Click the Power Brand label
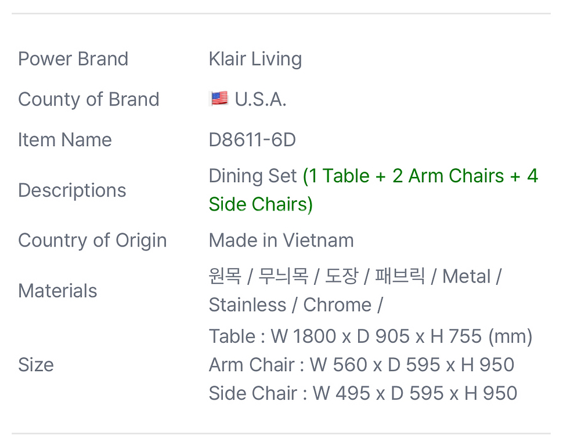Image resolution: width=563 pixels, height=435 pixels. [73, 59]
